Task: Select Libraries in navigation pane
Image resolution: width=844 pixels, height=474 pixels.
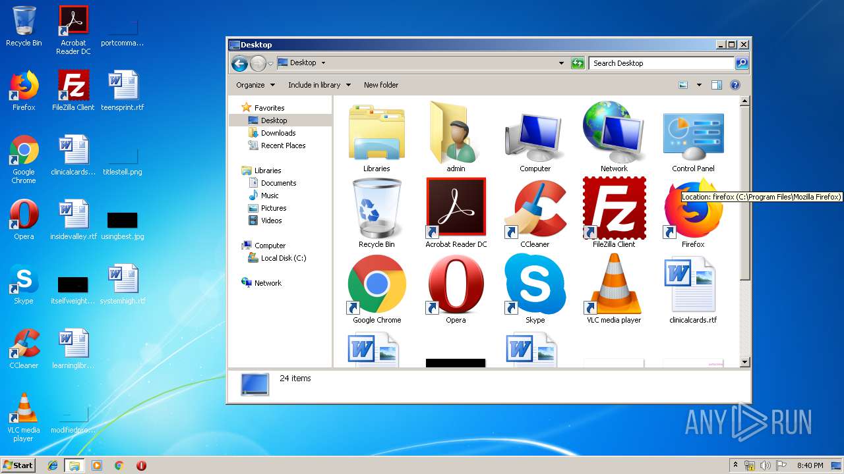Action: [268, 171]
